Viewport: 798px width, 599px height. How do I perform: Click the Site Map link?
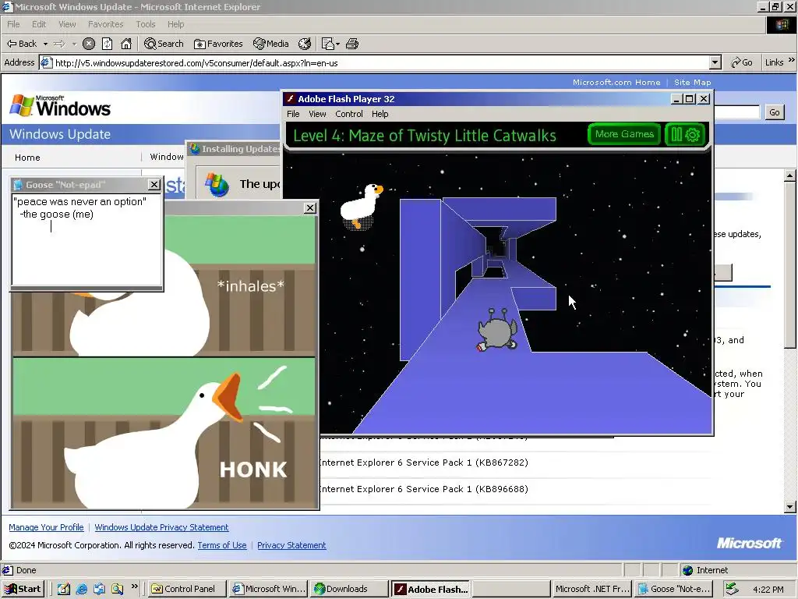pos(692,82)
